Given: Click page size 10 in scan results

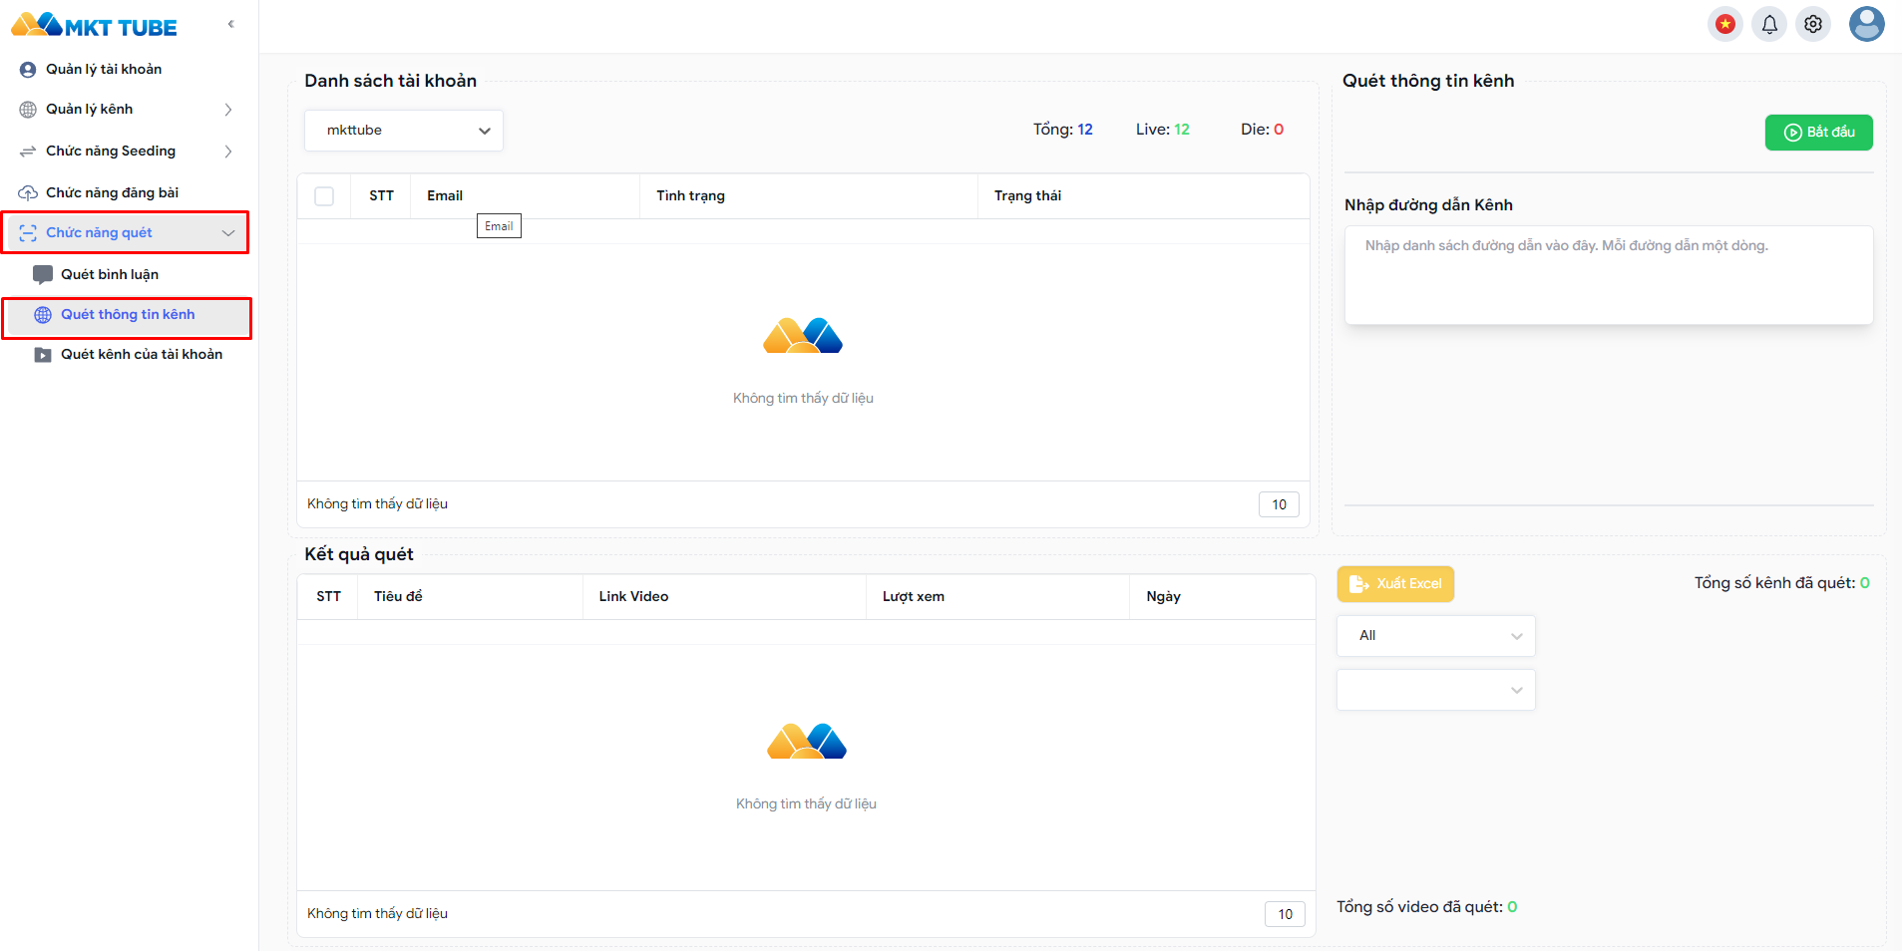Looking at the screenshot, I should click(1285, 914).
